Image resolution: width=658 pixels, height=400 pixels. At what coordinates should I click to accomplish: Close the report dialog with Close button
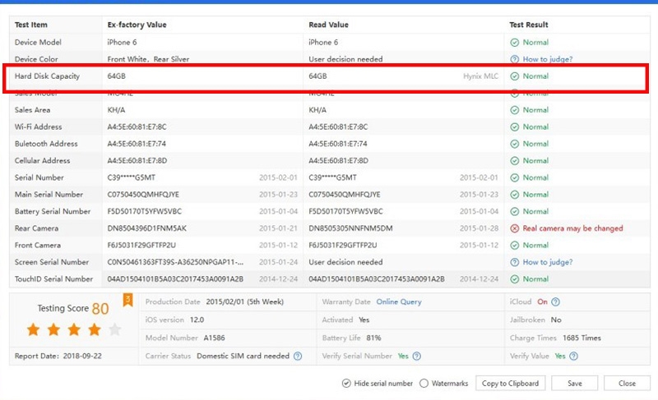[x=627, y=384]
